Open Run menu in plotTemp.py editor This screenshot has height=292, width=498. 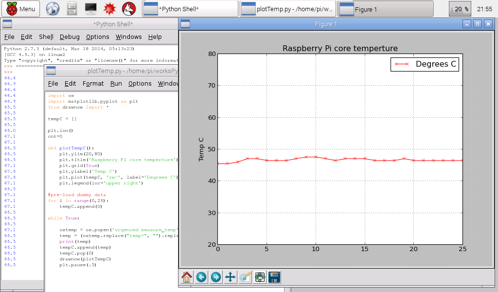point(116,84)
